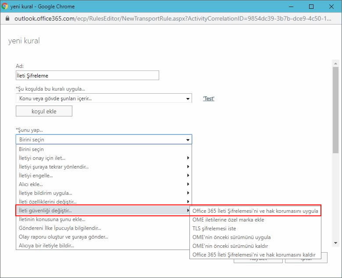
Task: Click the vertical scrollbar thumb
Action: tap(335, 110)
